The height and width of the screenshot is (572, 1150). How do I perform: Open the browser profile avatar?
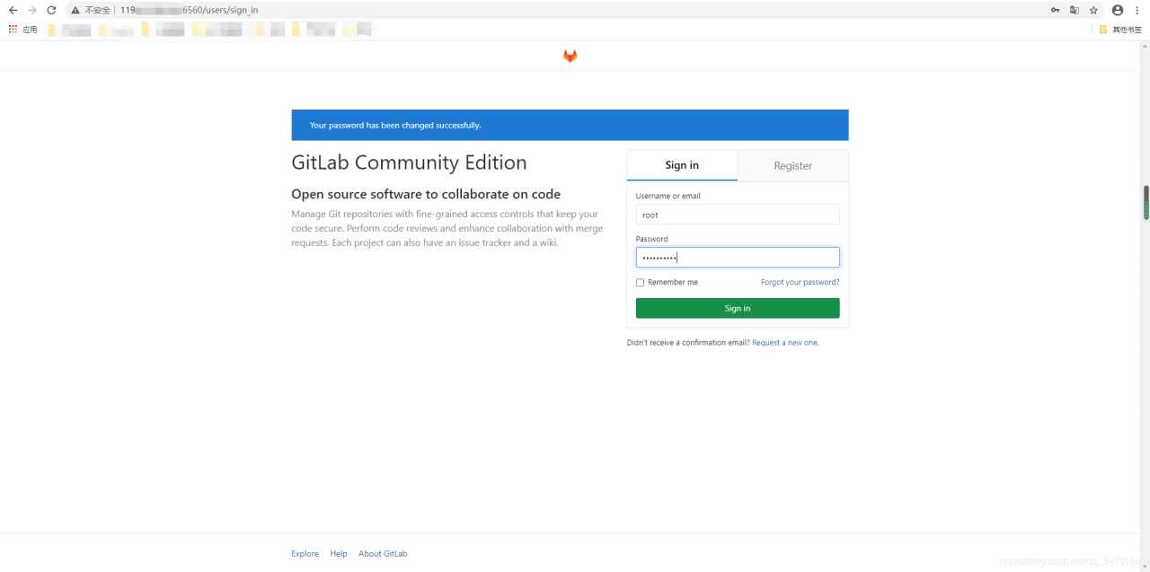pyautogui.click(x=1118, y=10)
